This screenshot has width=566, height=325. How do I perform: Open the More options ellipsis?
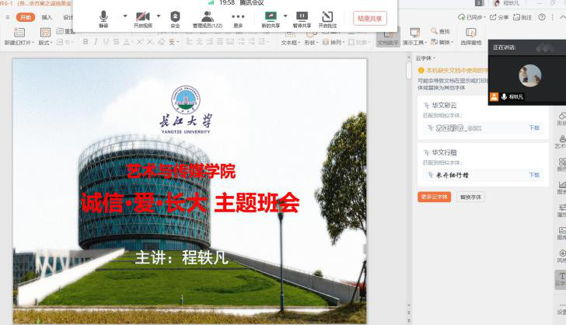pos(238,18)
